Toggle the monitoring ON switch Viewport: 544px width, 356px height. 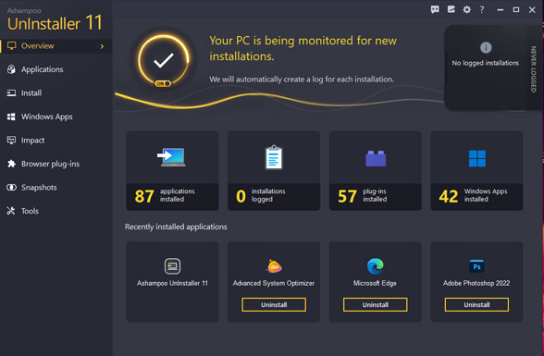[163, 83]
